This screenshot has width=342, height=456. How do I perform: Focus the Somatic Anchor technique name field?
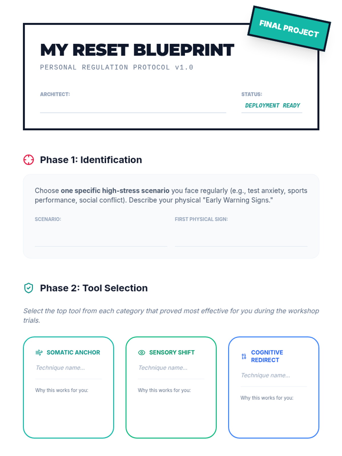(68, 370)
